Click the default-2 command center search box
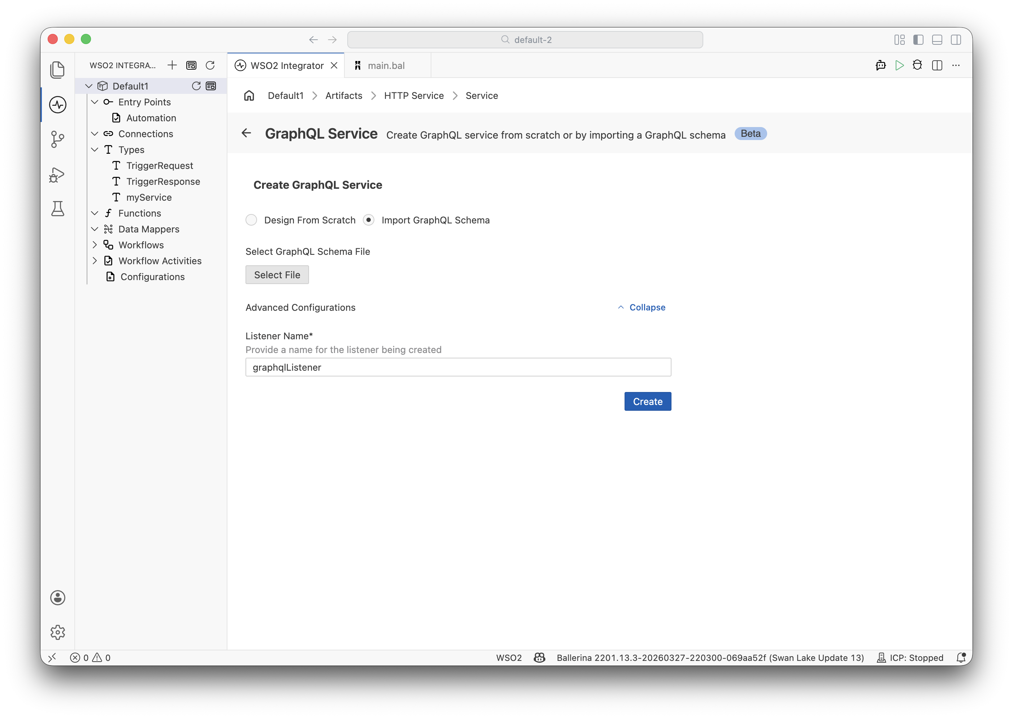Screen dimensions: 1013x719 [525, 40]
